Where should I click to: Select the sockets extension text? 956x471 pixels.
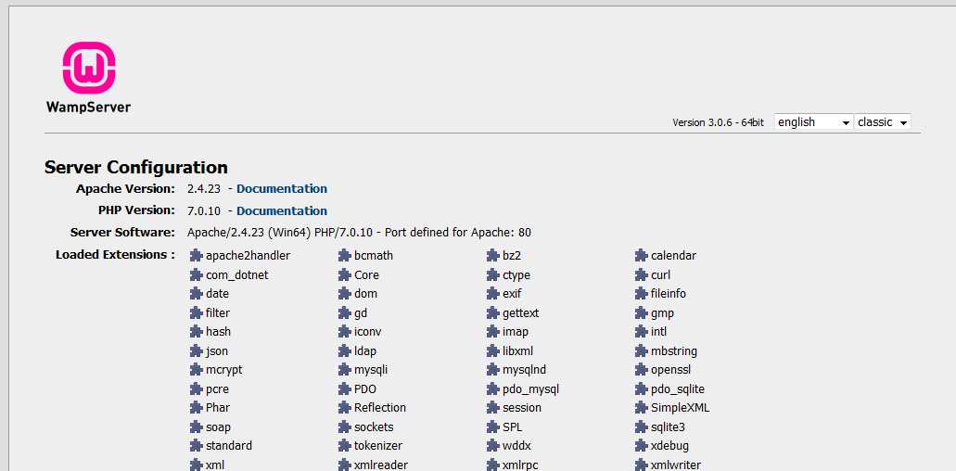tap(374, 427)
